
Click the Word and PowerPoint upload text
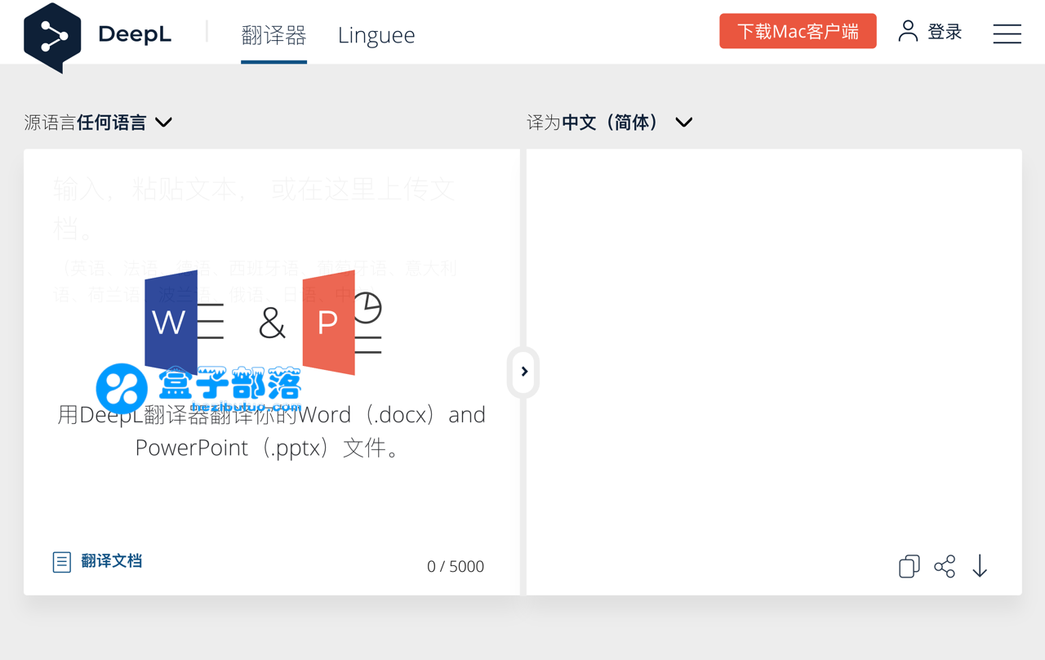[x=271, y=431]
